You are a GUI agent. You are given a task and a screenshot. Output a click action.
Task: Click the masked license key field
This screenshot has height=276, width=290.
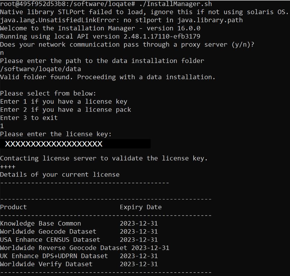(x=75, y=144)
